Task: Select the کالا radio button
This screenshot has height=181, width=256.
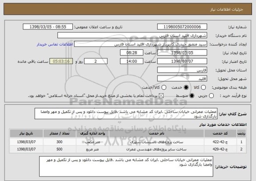Action: (x=203, y=88)
